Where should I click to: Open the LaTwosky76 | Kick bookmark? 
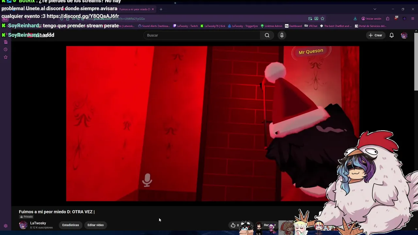(213, 26)
